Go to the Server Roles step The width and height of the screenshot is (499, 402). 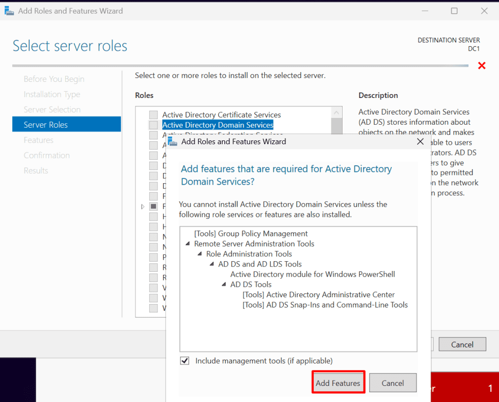pos(46,125)
